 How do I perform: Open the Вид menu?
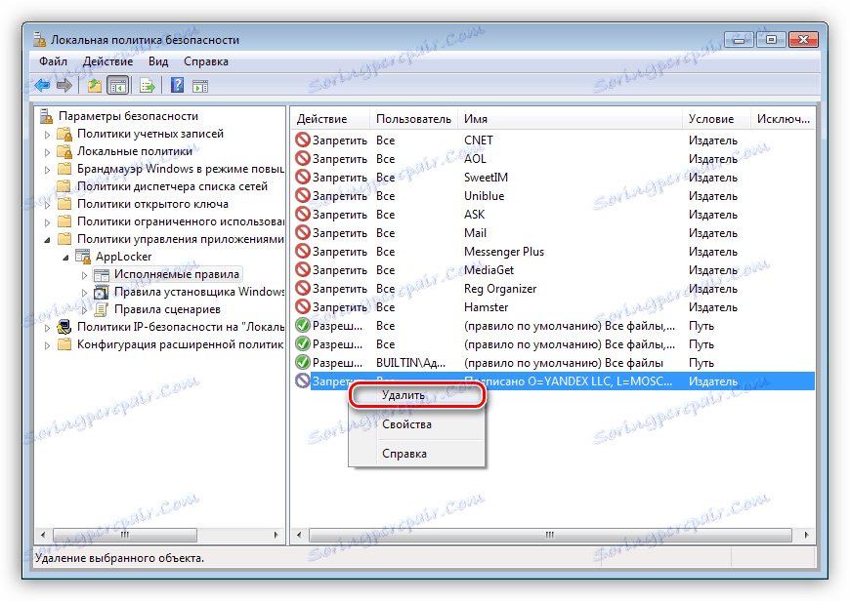pos(157,60)
